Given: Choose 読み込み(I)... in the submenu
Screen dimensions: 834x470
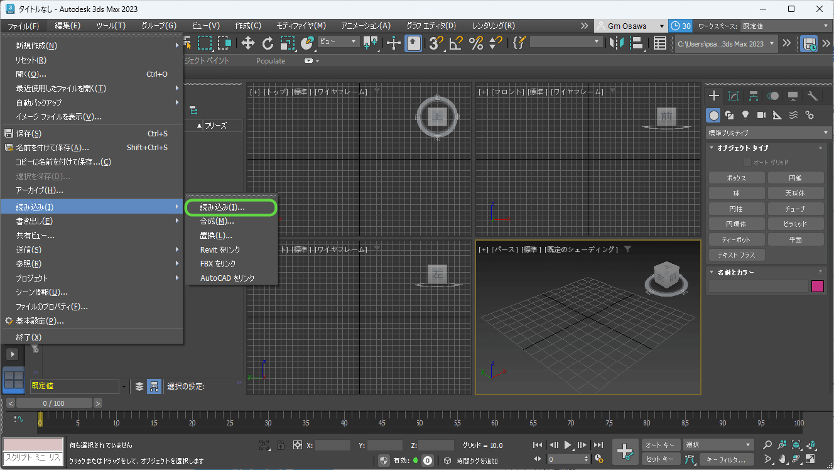Looking at the screenshot, I should pos(222,207).
